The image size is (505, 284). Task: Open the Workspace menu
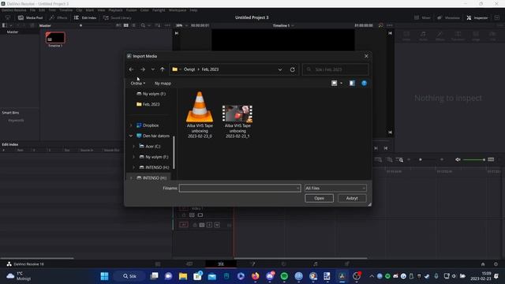coord(178,10)
